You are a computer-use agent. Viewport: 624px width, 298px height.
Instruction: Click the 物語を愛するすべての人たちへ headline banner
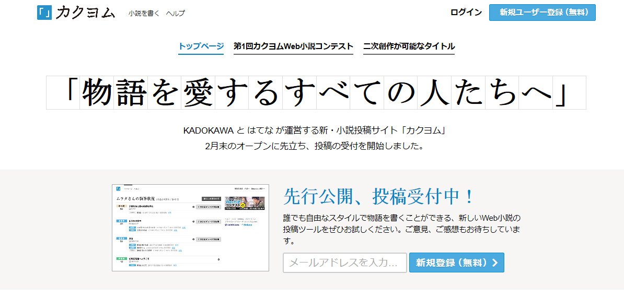(x=316, y=92)
